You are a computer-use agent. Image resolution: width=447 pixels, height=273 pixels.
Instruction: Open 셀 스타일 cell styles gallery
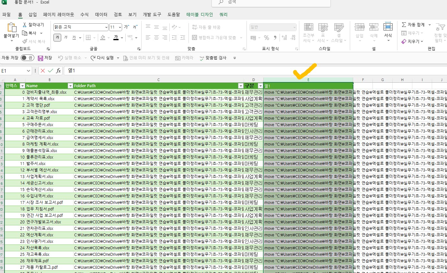pos(339,33)
